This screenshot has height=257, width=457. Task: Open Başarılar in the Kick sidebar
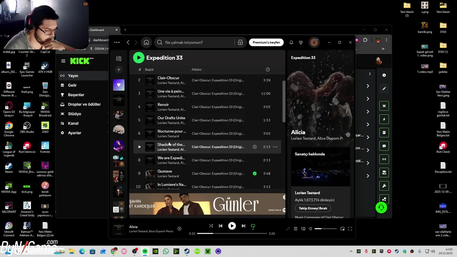(76, 95)
